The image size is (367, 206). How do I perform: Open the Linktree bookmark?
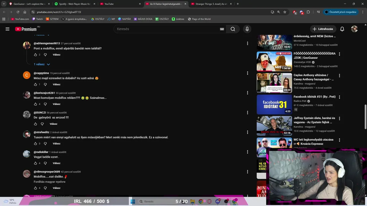[x=178, y=19]
